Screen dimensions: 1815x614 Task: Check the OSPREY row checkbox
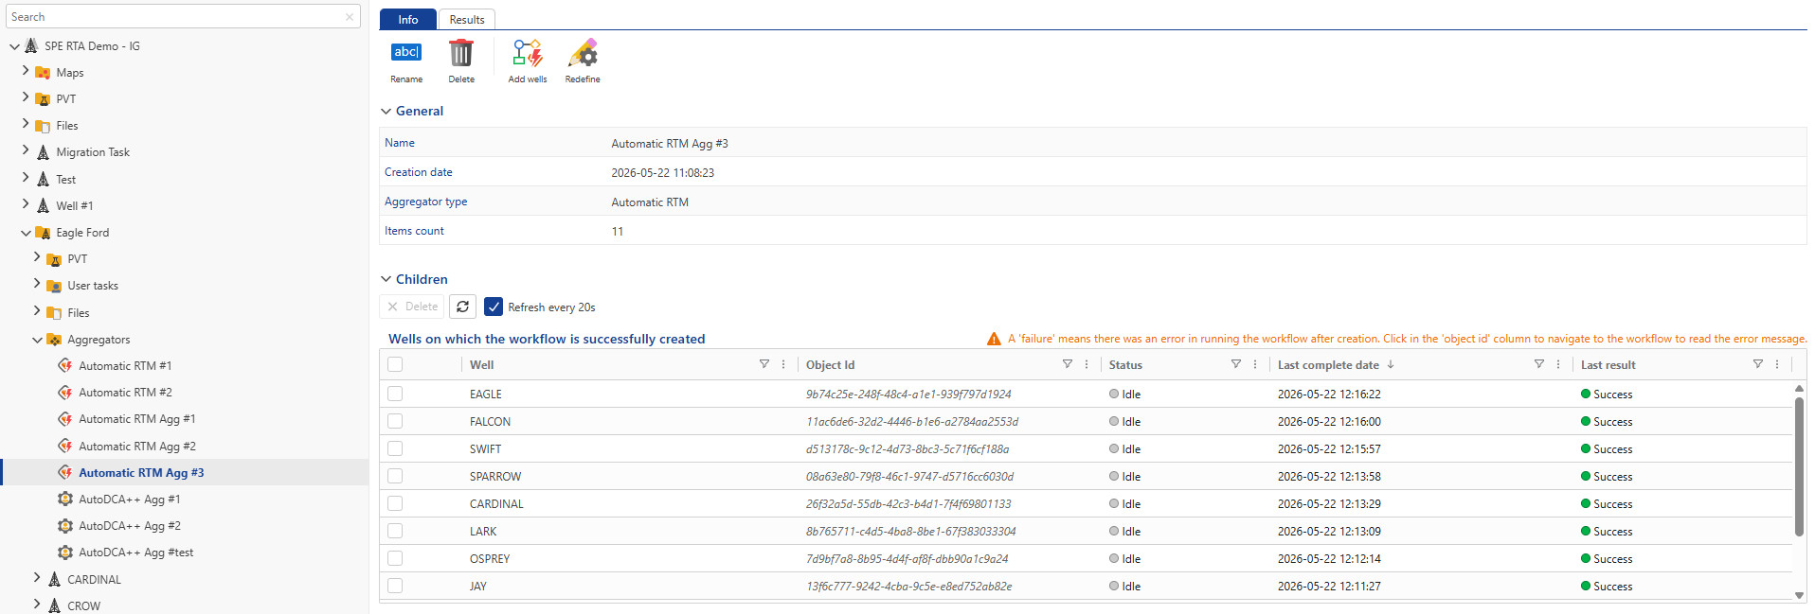(x=395, y=558)
